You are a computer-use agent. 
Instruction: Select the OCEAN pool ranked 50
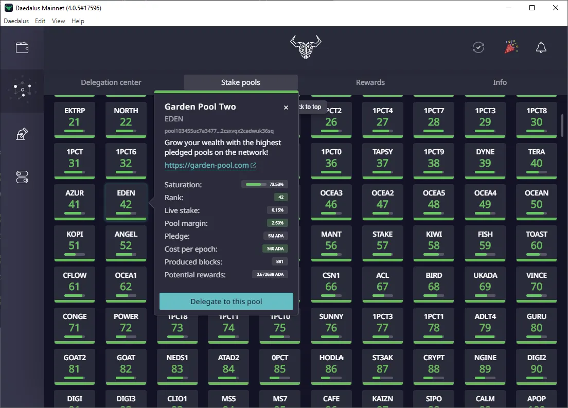[537, 202]
